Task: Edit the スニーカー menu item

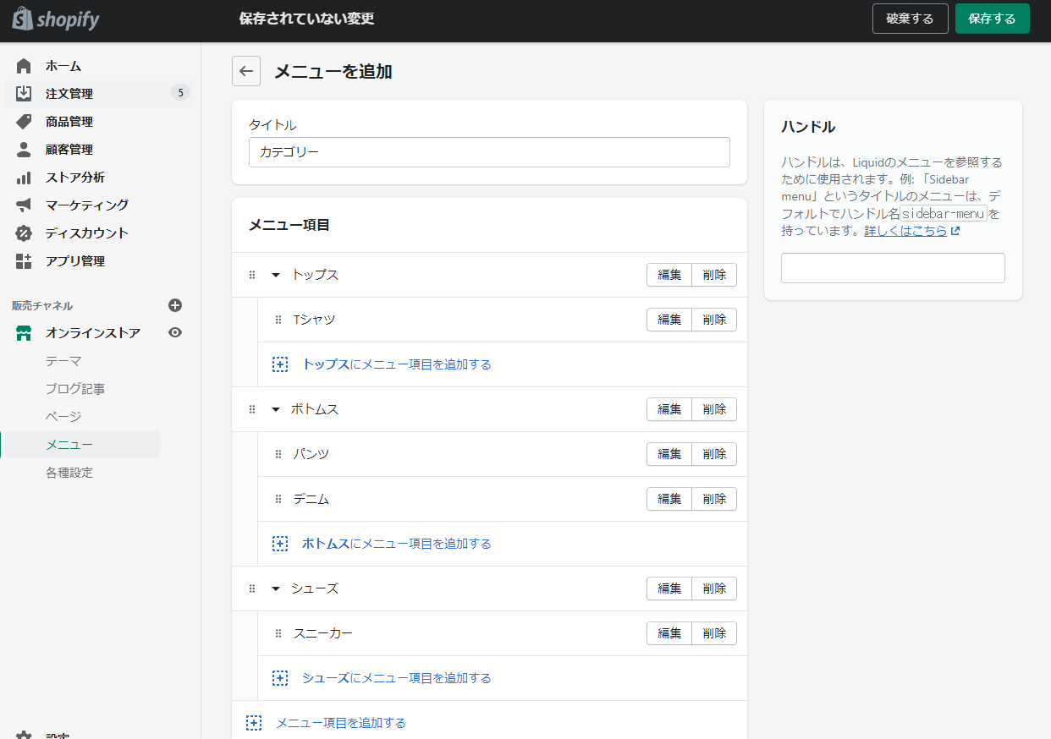Action: point(669,633)
